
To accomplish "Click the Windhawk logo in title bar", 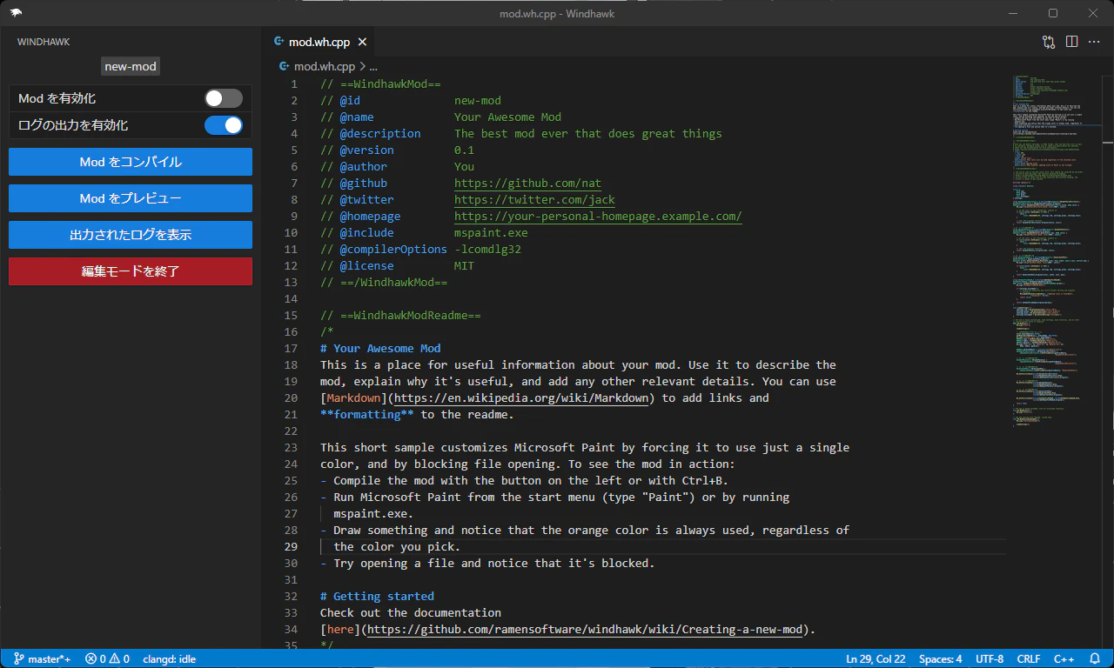I will [17, 13].
